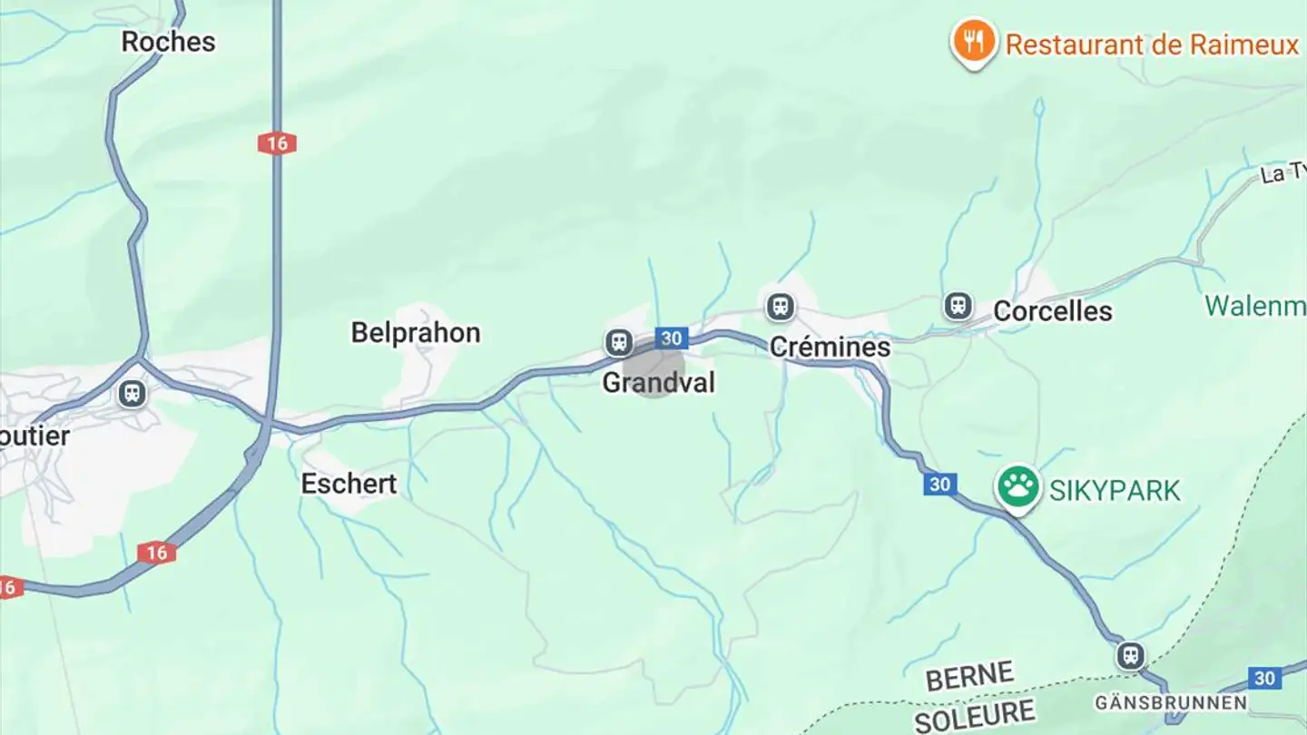The image size is (1307, 735).
Task: Open the SIKYPARK place label
Action: [x=1115, y=491]
